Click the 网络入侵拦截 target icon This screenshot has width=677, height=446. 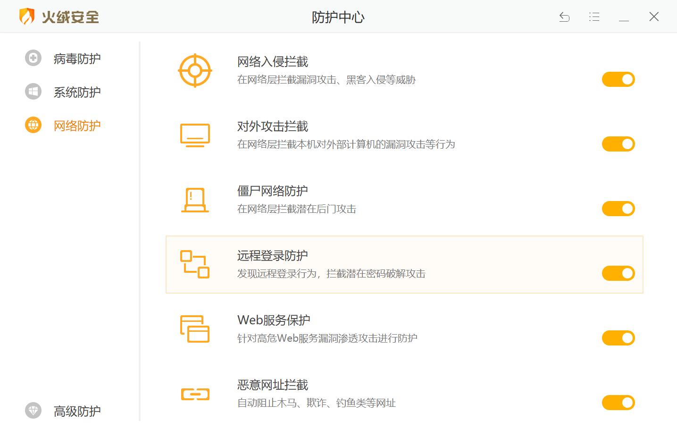194,70
